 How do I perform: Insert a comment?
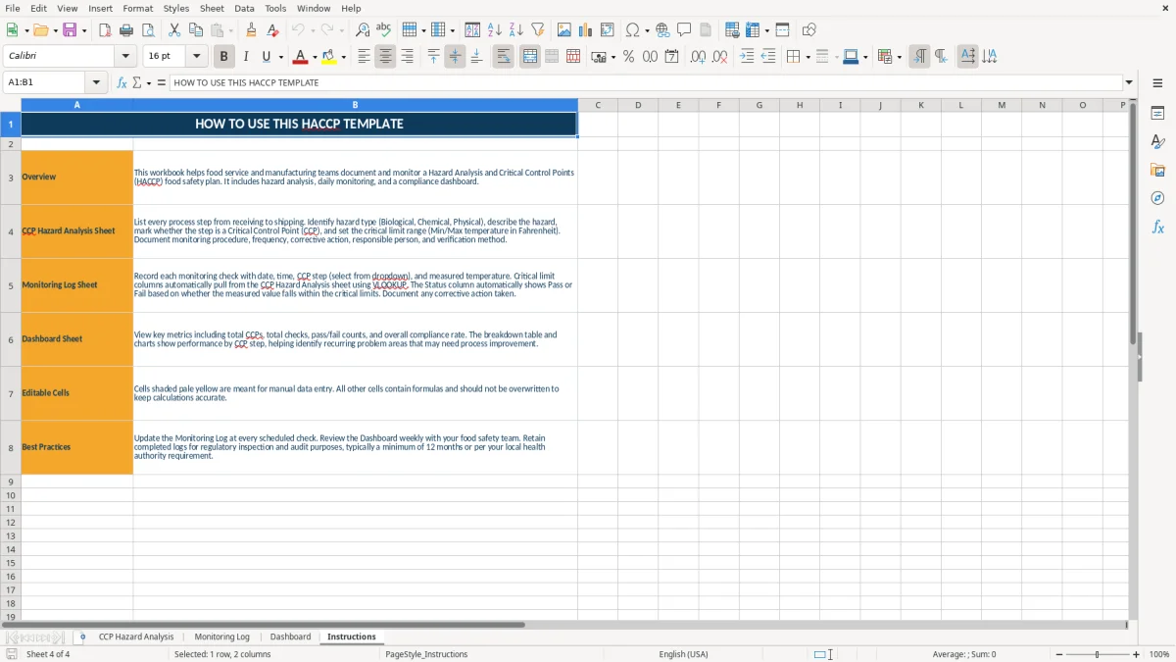[684, 30]
